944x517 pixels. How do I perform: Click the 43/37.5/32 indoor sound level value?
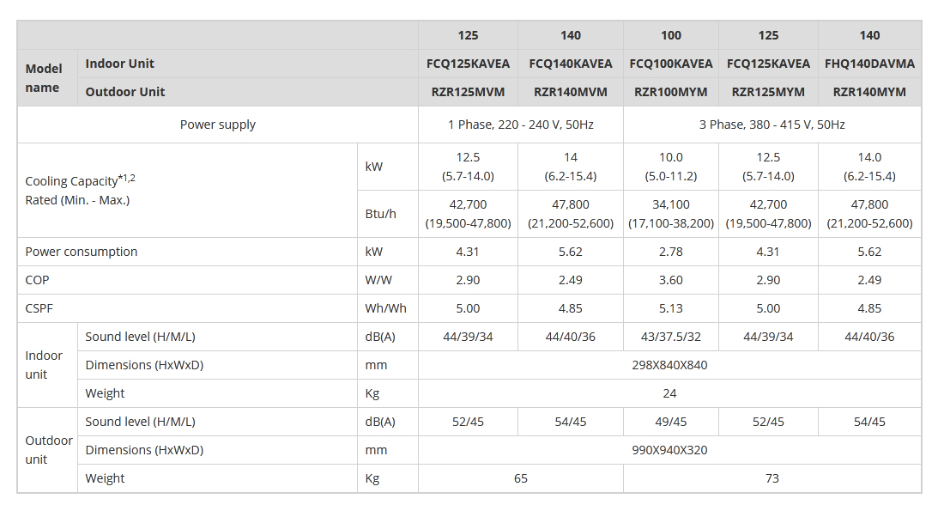671,337
